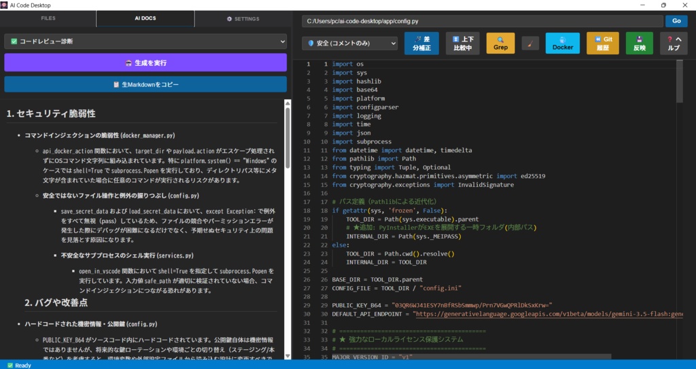The width and height of the screenshot is (696, 369).
Task: Click code line 'import configparser'
Action: pos(365,107)
